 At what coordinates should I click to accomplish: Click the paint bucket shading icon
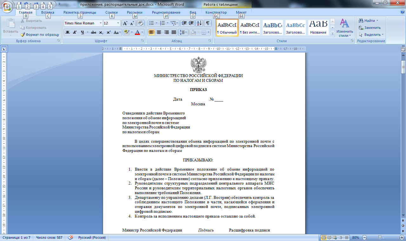pyautogui.click(x=193, y=32)
